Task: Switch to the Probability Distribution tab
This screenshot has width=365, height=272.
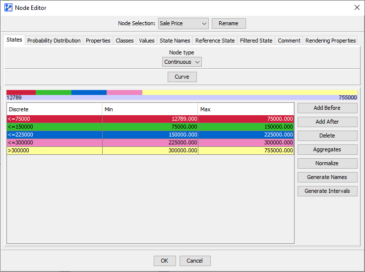Action: click(x=54, y=41)
